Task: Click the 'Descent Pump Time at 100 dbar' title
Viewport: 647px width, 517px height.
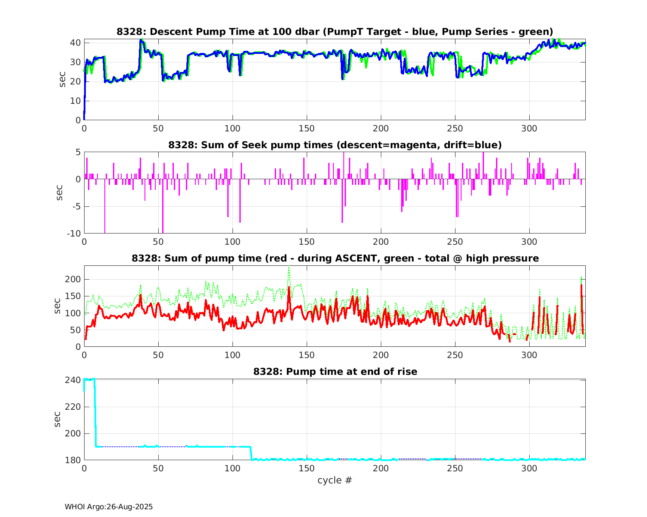Action: tap(335, 31)
